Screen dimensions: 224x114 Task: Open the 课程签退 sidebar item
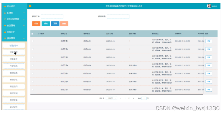tap(14, 100)
